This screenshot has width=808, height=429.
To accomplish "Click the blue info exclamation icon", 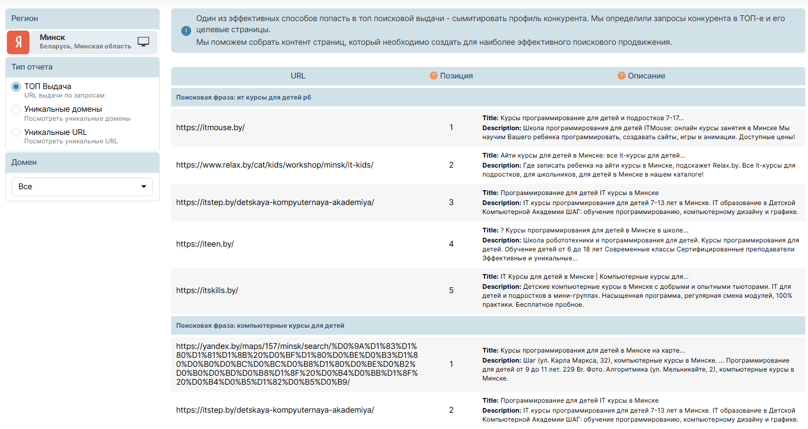I will [x=186, y=31].
